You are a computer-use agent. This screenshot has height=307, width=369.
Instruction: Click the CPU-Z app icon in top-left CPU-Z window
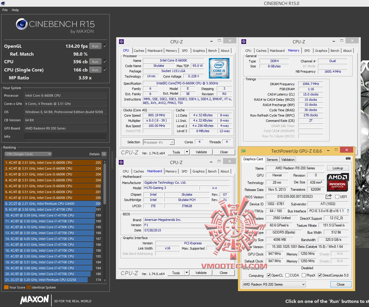[x=121, y=42]
